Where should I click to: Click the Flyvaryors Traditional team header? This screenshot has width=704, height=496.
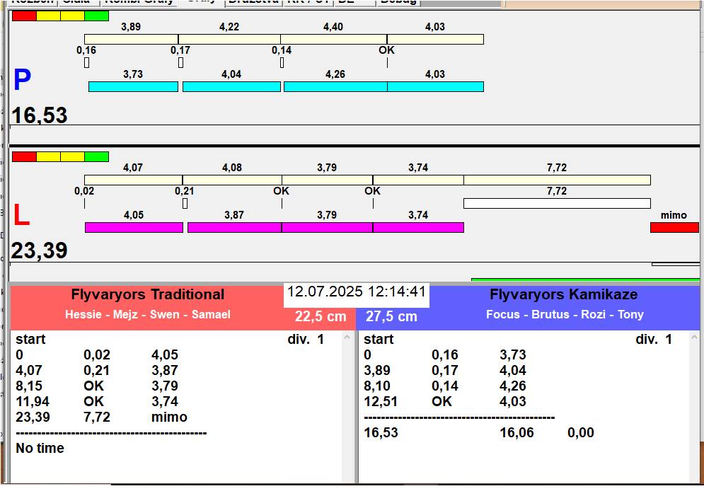(x=147, y=295)
